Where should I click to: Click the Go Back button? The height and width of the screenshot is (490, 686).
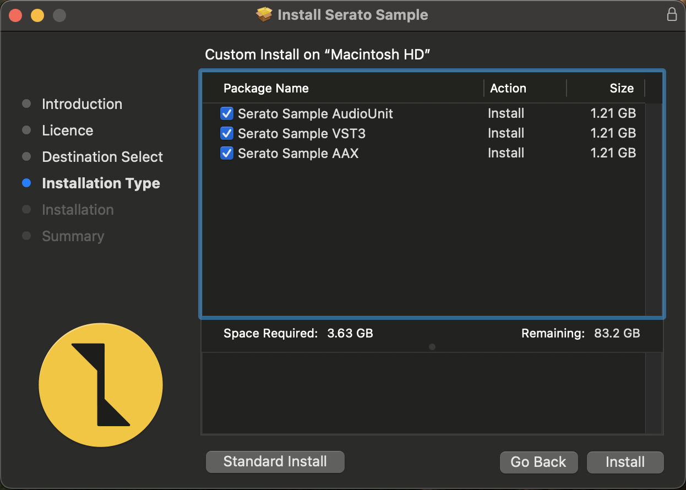pos(538,462)
